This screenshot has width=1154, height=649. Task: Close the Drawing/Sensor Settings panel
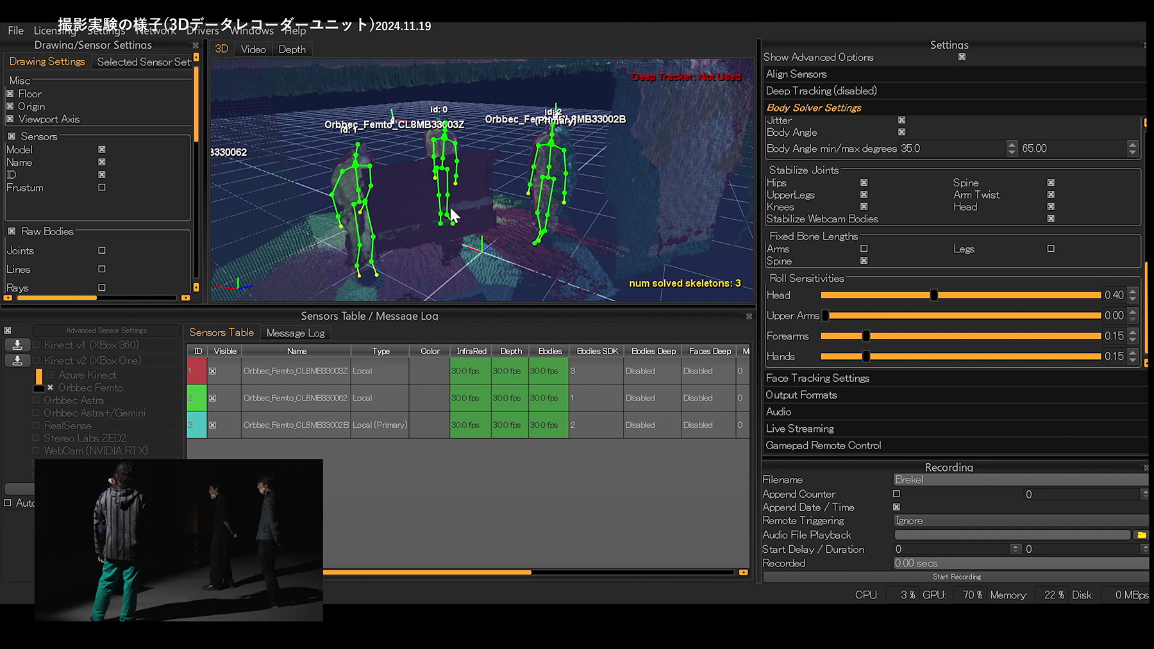pos(196,45)
